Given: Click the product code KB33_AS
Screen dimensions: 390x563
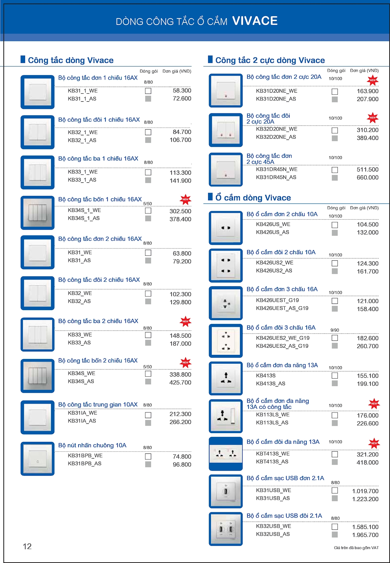Looking at the screenshot, I should pos(79,342).
